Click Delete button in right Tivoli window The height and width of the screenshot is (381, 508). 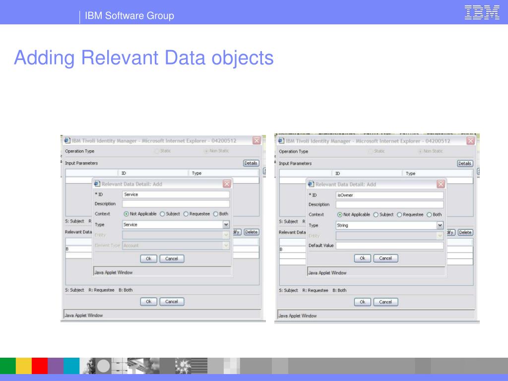tap(465, 232)
